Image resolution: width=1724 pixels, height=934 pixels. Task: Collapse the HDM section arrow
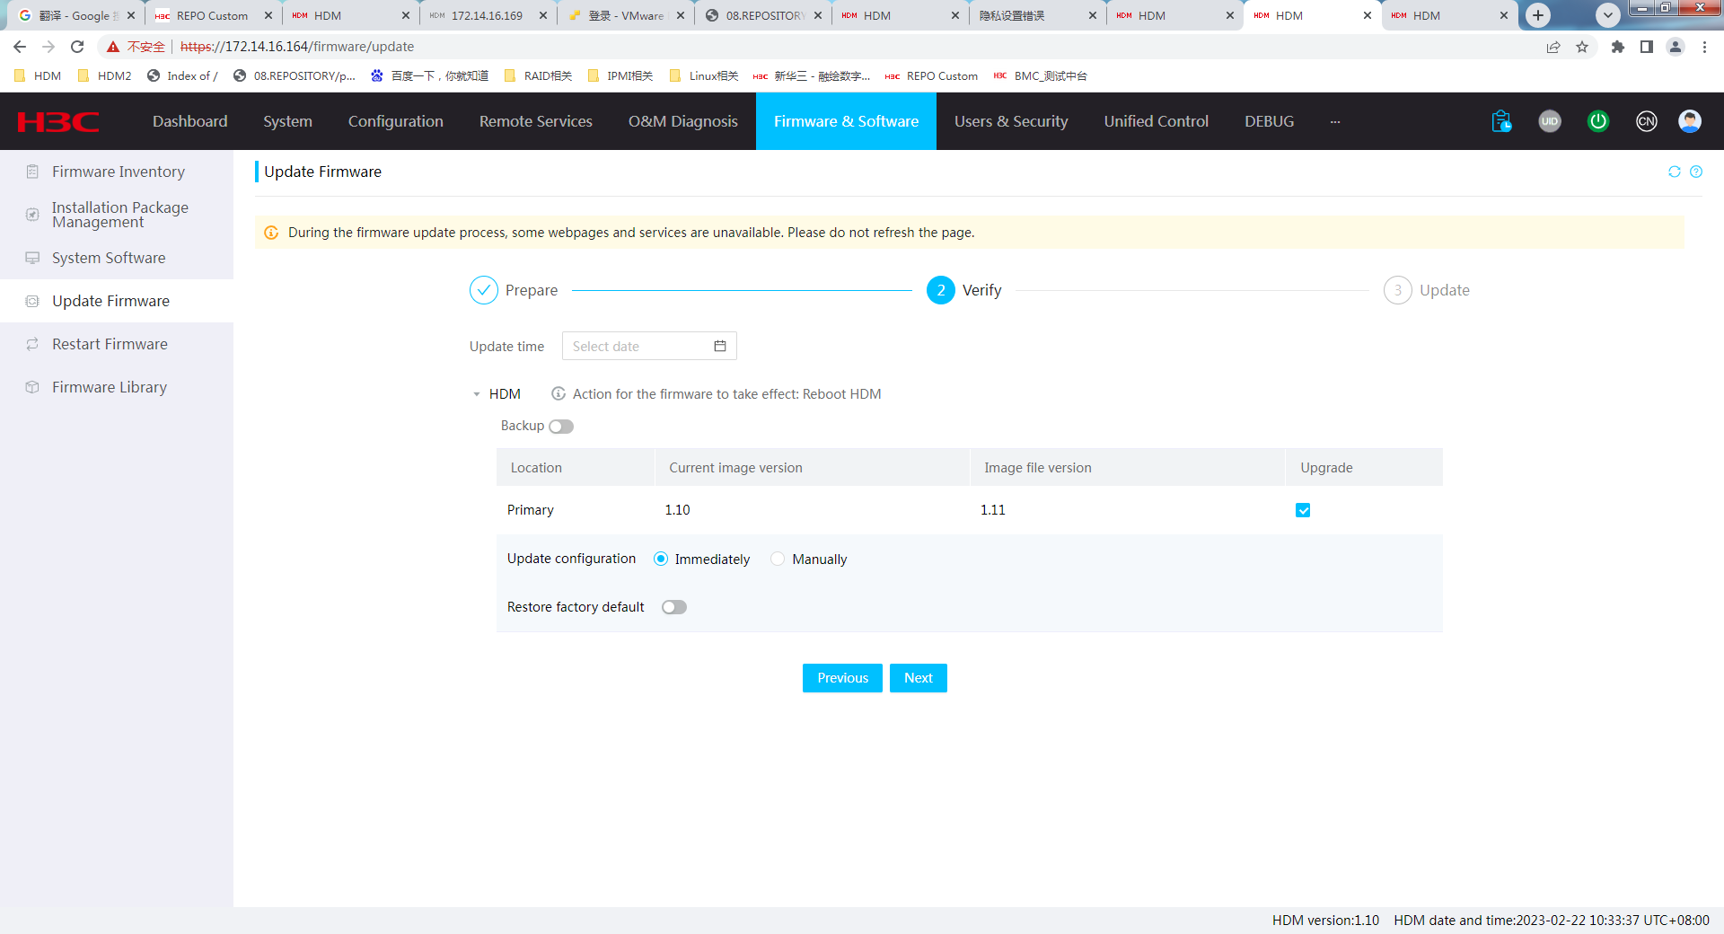[477, 394]
